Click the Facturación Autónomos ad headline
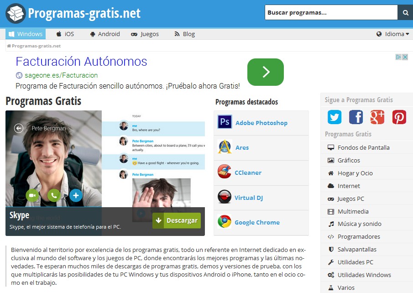This screenshot has height=293, width=413. 81,62
